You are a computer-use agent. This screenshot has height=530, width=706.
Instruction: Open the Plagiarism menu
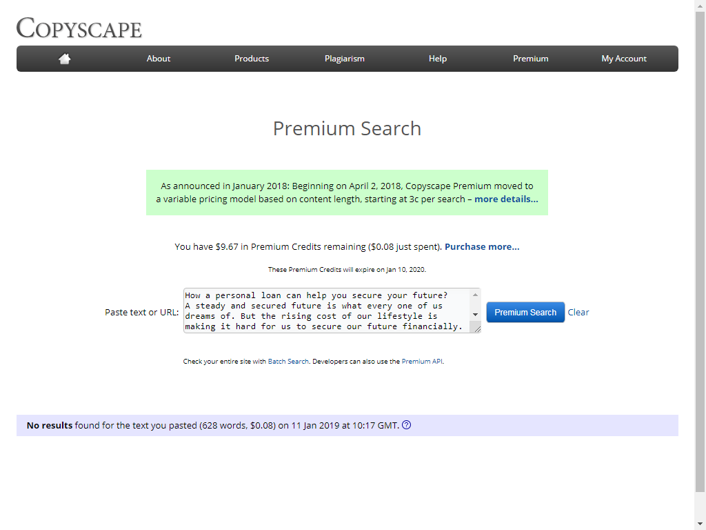345,59
